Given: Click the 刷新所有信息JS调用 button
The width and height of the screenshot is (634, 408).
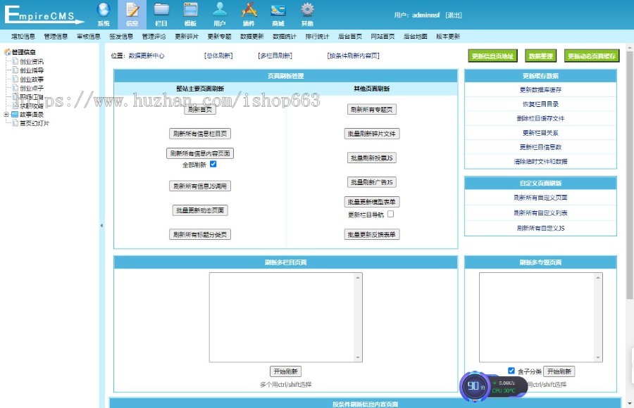Looking at the screenshot, I should click(200, 186).
